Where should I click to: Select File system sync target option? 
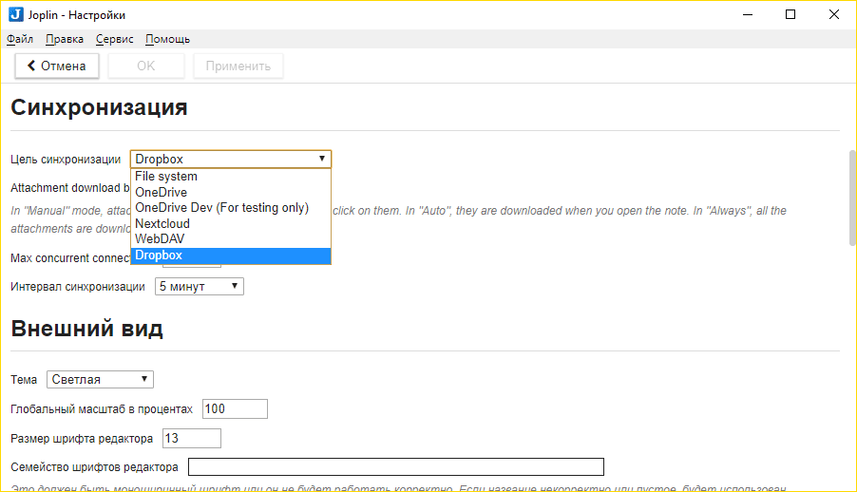pos(231,177)
